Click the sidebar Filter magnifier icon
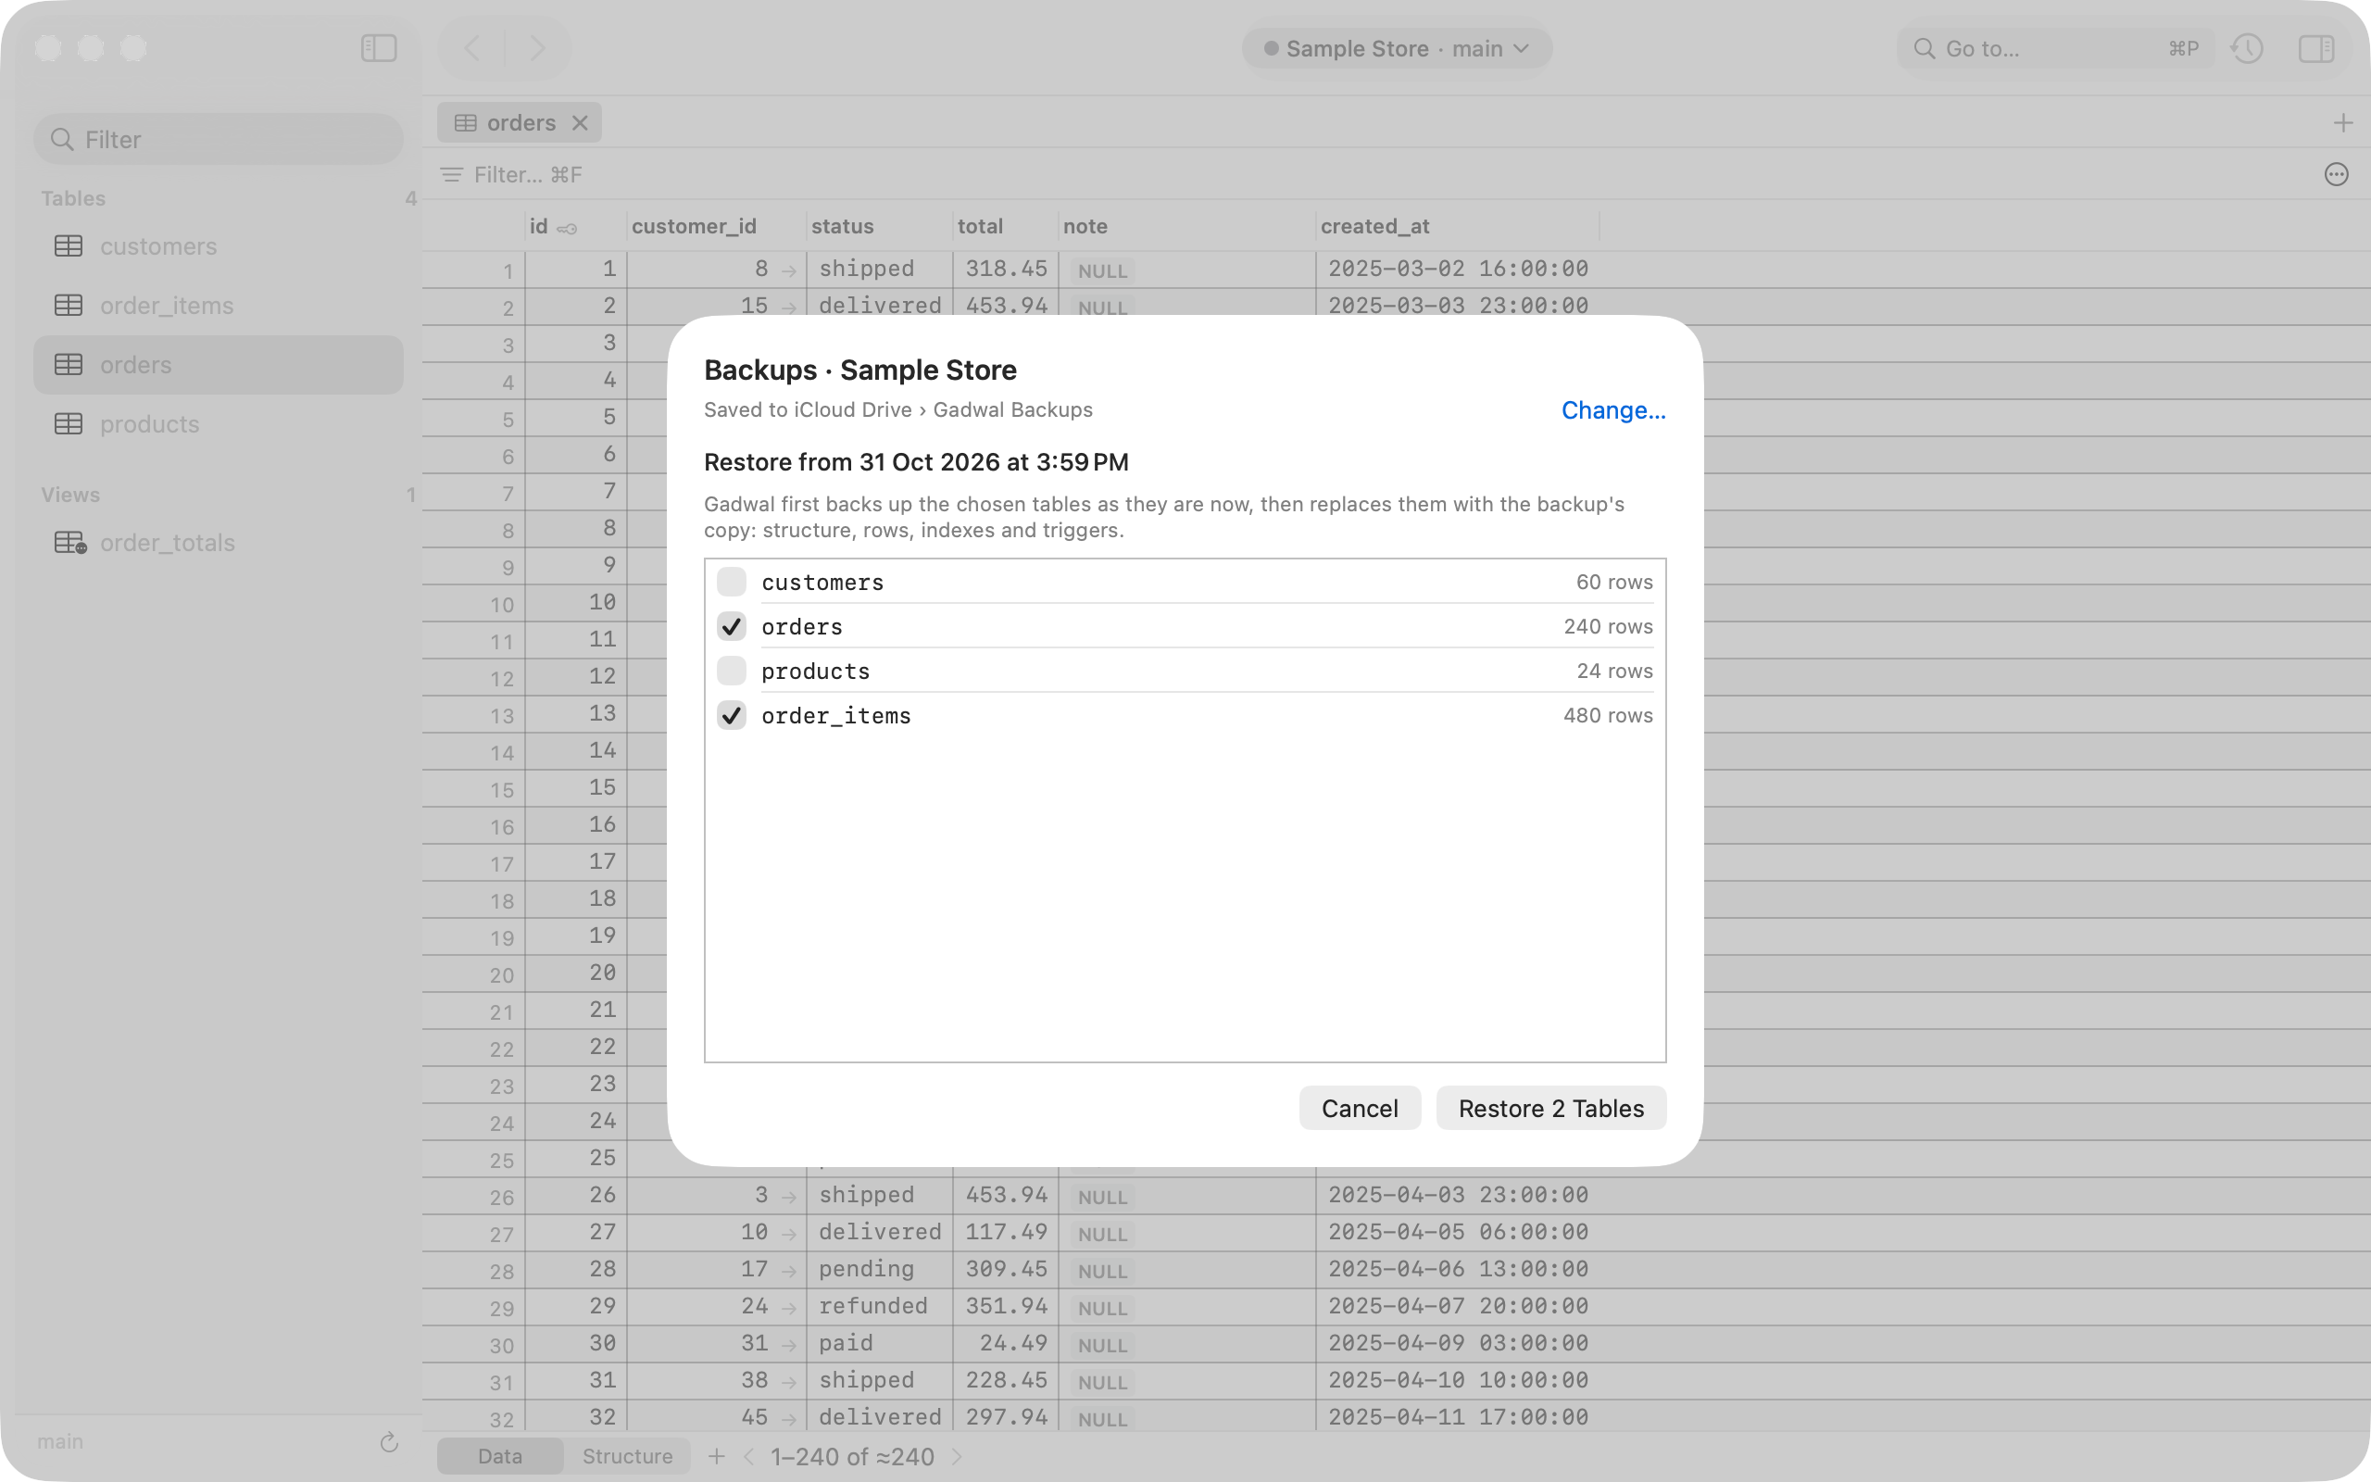This screenshot has width=2371, height=1482. click(x=62, y=139)
